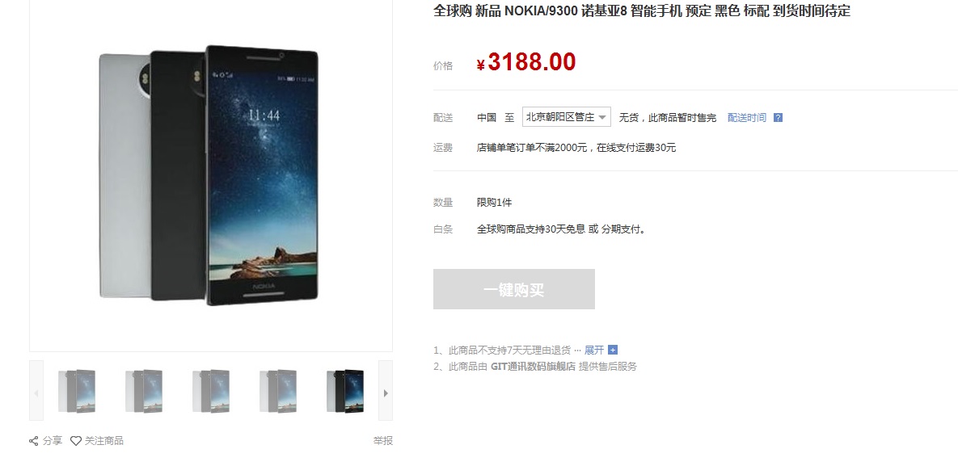Select the fourth phone thumbnail
958x466 pixels.
pyautogui.click(x=279, y=391)
